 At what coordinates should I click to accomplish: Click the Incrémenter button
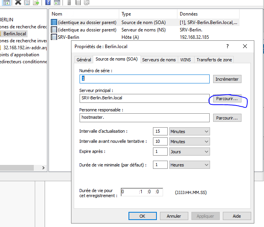coord(227,79)
